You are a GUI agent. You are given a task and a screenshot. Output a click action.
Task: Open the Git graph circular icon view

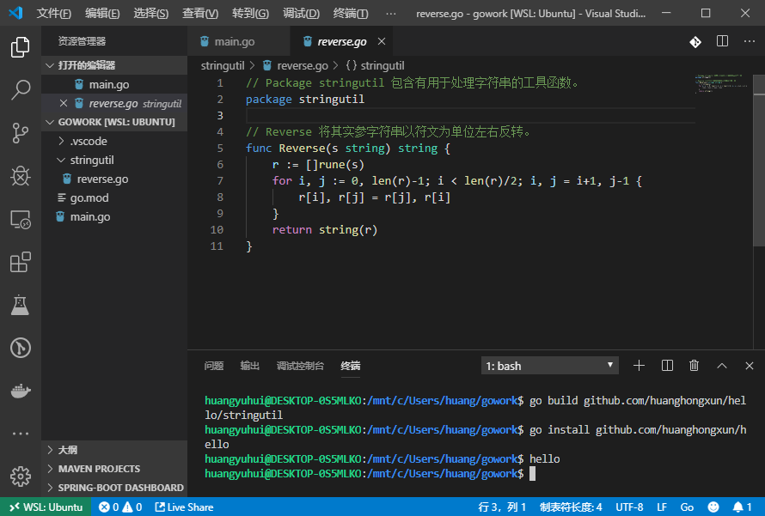[20, 348]
